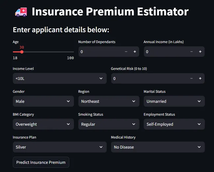Open the Smoking Status dropdown
This screenshot has width=214, height=172.
109,124
